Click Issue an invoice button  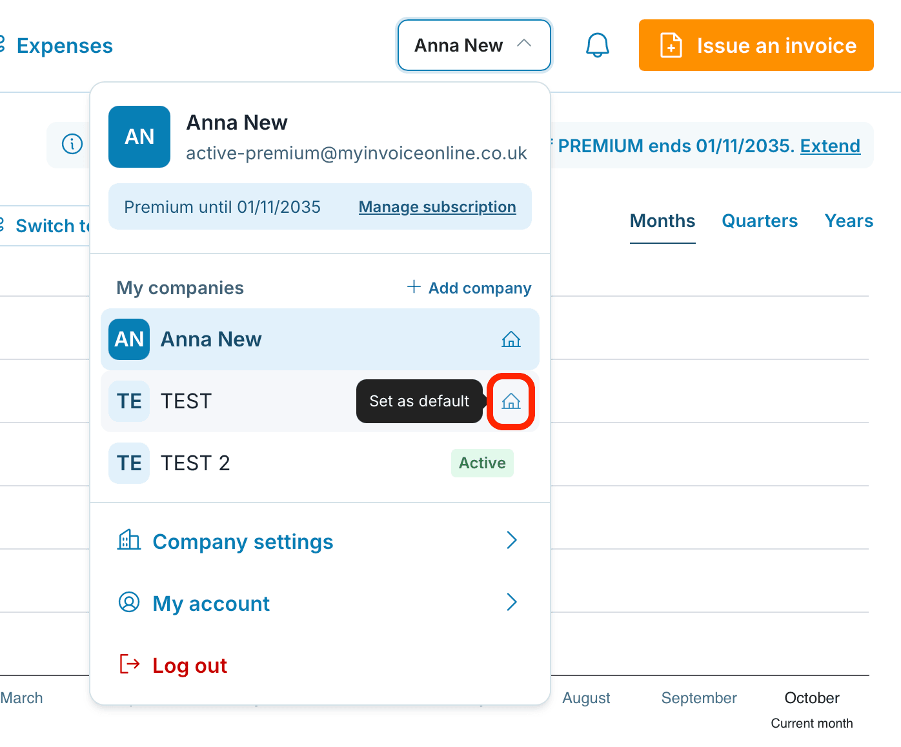[756, 45]
